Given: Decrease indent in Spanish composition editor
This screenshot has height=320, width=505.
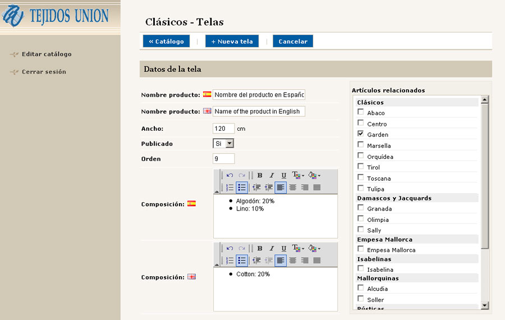Looking at the screenshot, I should (256, 188).
